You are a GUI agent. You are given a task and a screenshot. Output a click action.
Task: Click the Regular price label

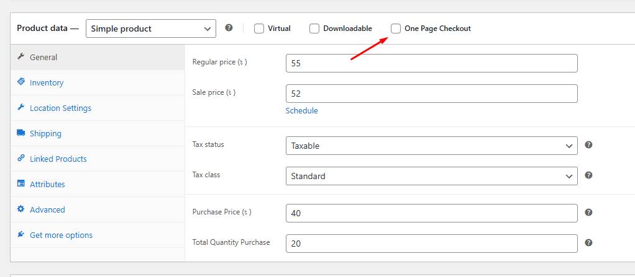pyautogui.click(x=219, y=62)
